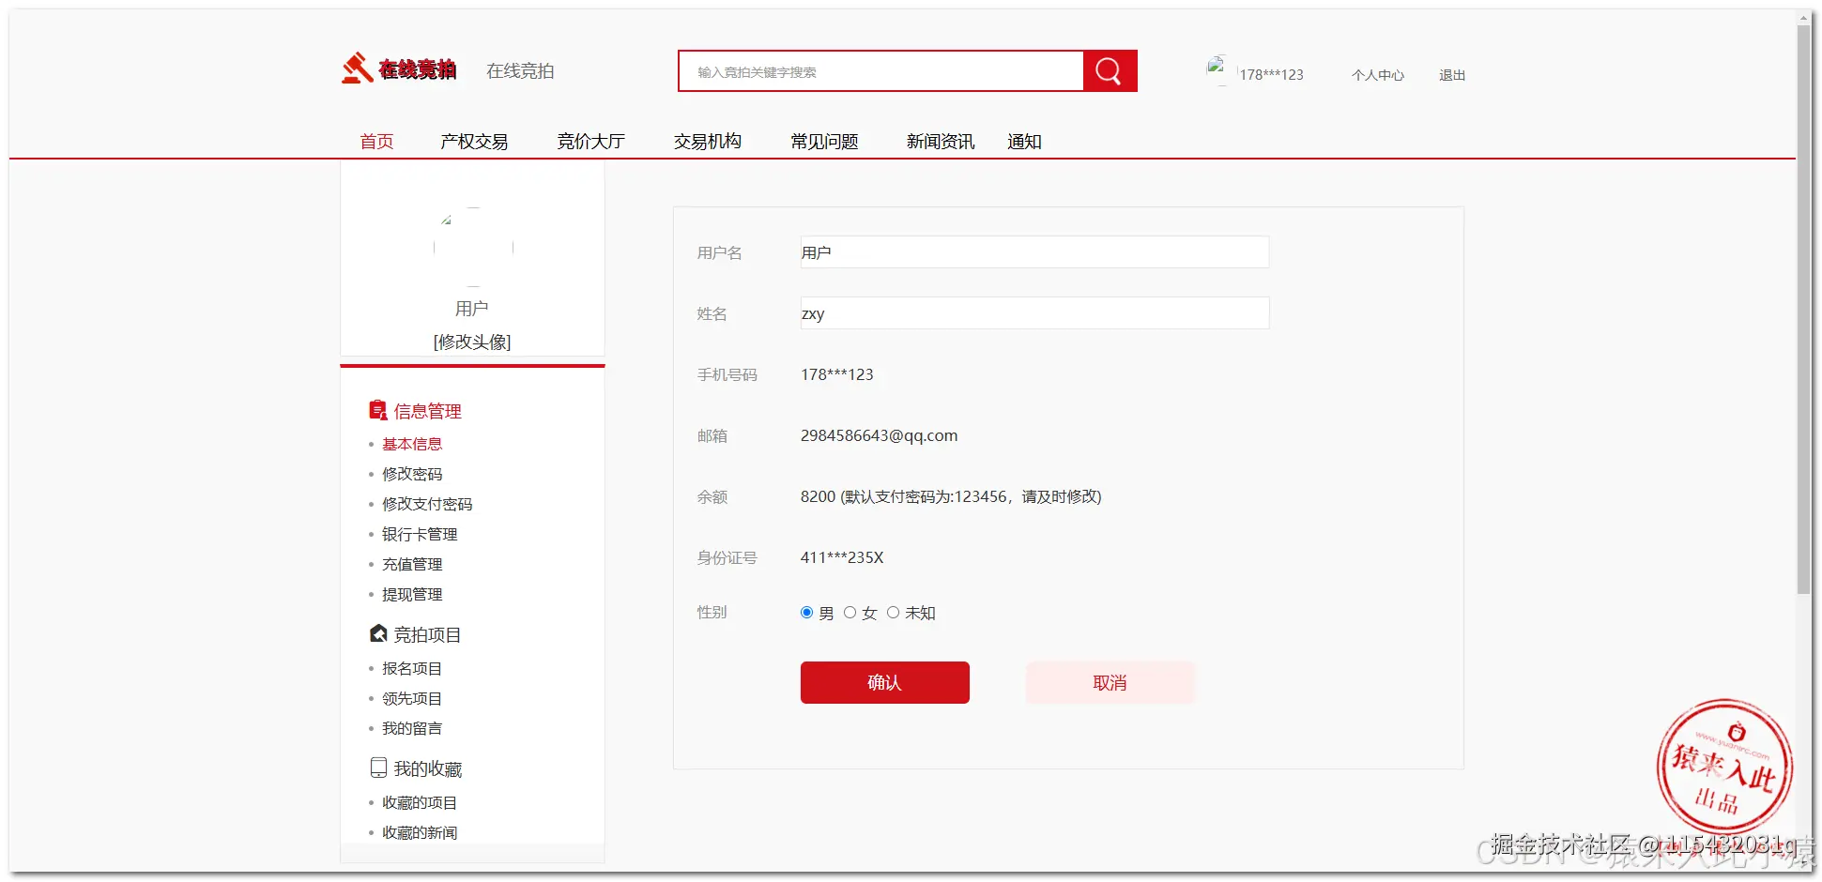Select the 未知 gender radio button
The width and height of the screenshot is (1822, 882).
tap(893, 612)
